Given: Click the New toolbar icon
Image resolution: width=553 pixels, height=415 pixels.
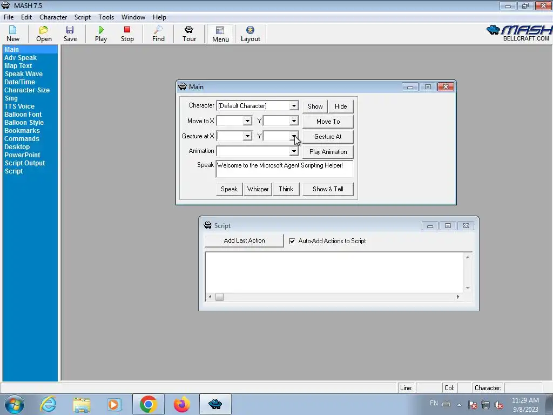Looking at the screenshot, I should click(13, 34).
